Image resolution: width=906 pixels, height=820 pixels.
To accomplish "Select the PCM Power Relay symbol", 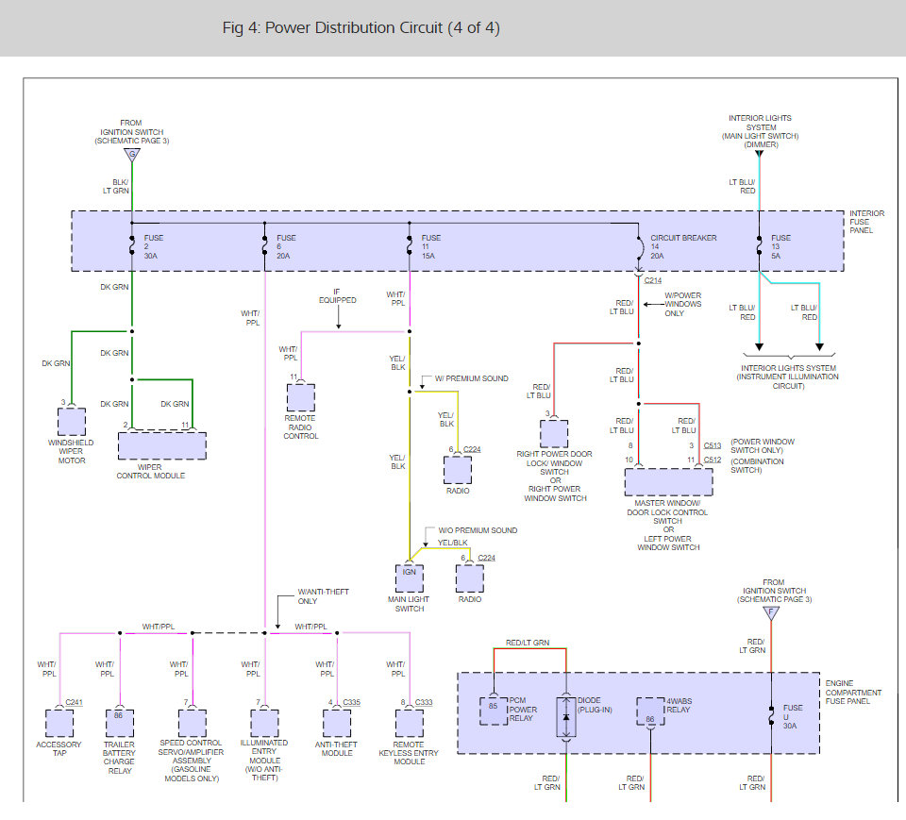I will click(494, 711).
